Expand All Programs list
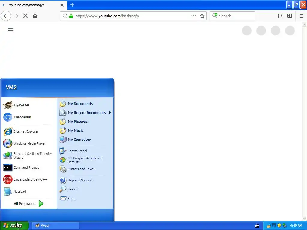This screenshot has height=230, width=307. tap(28, 204)
